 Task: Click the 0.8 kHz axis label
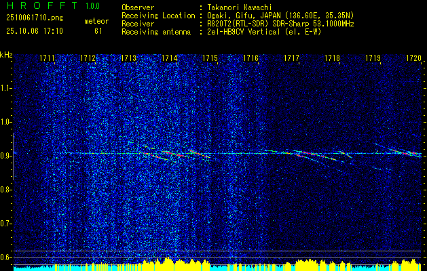6,190
